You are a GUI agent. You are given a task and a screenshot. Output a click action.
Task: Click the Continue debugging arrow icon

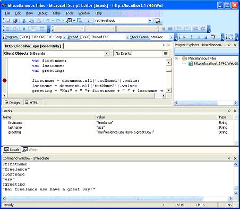click(x=184, y=37)
